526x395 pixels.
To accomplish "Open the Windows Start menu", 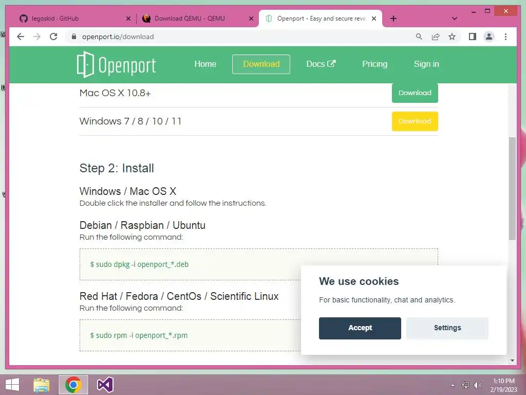I will 12,385.
